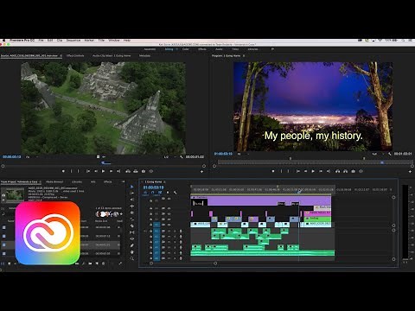Open Source monitor button editor plus
The image size is (415, 311).
coord(201,171)
